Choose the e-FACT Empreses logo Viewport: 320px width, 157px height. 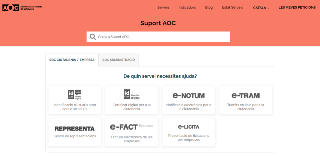coord(131,127)
